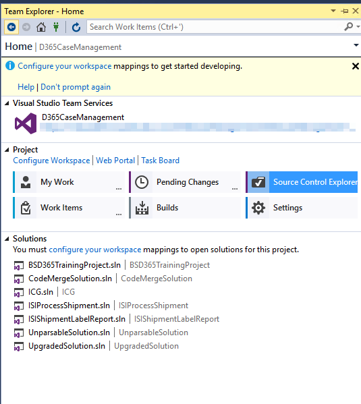This screenshot has height=404, width=361.
Task: Select ICG.sln solution
Action: click(40, 292)
